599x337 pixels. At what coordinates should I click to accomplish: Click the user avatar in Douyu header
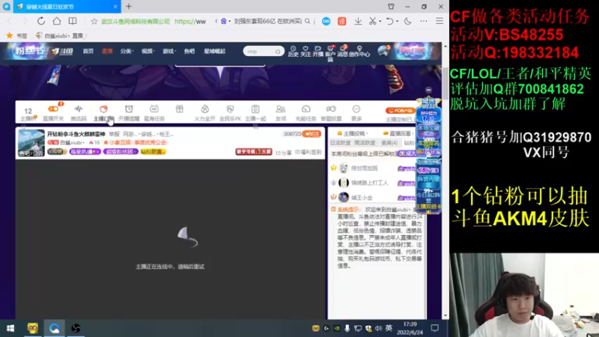[383, 51]
